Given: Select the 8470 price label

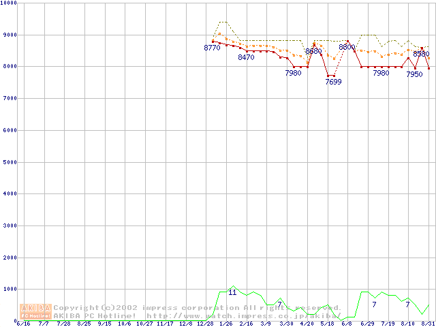Looking at the screenshot, I should pyautogui.click(x=246, y=58).
